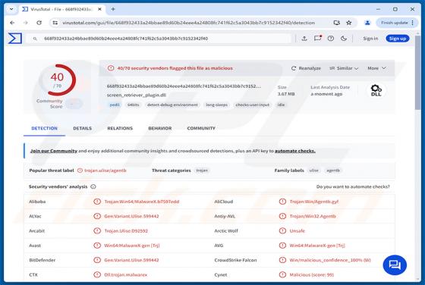Close the VirusTotal browser tab
This screenshot has height=285, width=425.
point(99,9)
